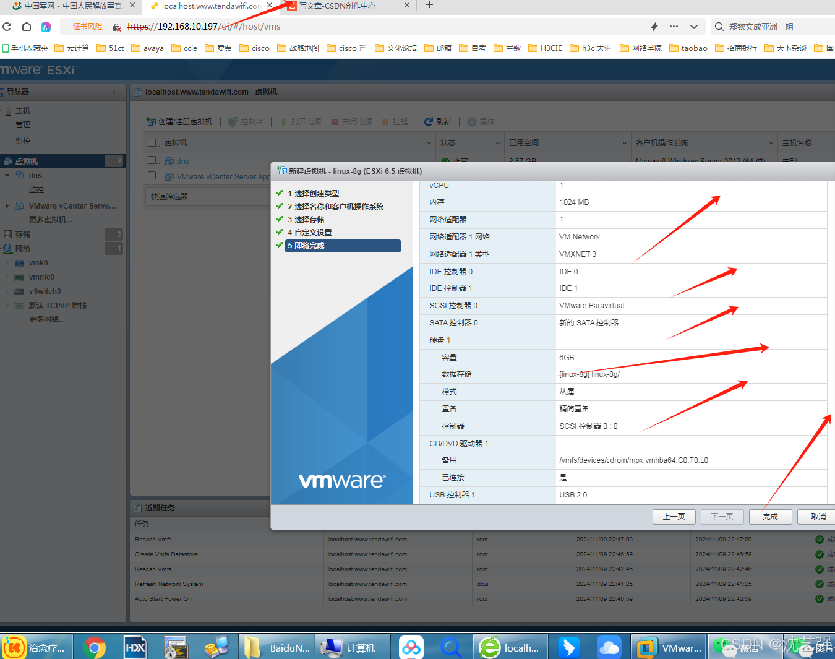This screenshot has width=835, height=659.
Task: Check the VMware vCenter Server row checkbox
Action: click(152, 176)
